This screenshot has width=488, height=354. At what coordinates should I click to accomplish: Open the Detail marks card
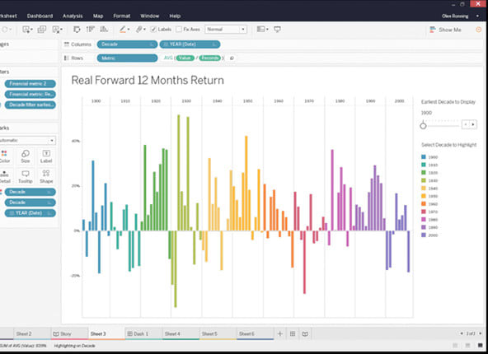pos(4,176)
